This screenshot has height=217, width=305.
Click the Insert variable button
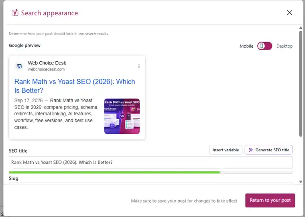tap(226, 150)
